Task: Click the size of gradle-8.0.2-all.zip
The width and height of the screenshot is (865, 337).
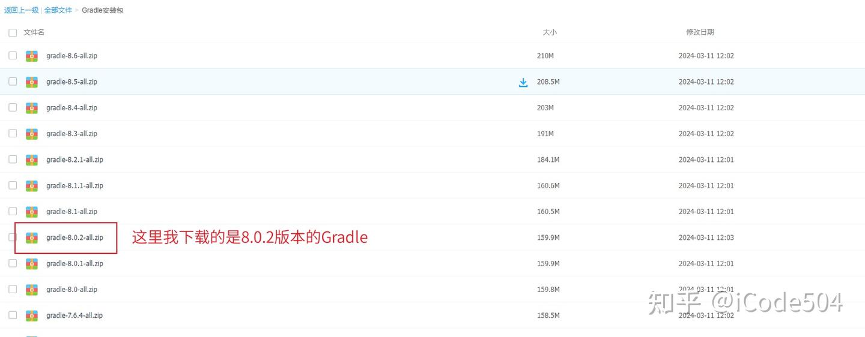Action: point(548,237)
